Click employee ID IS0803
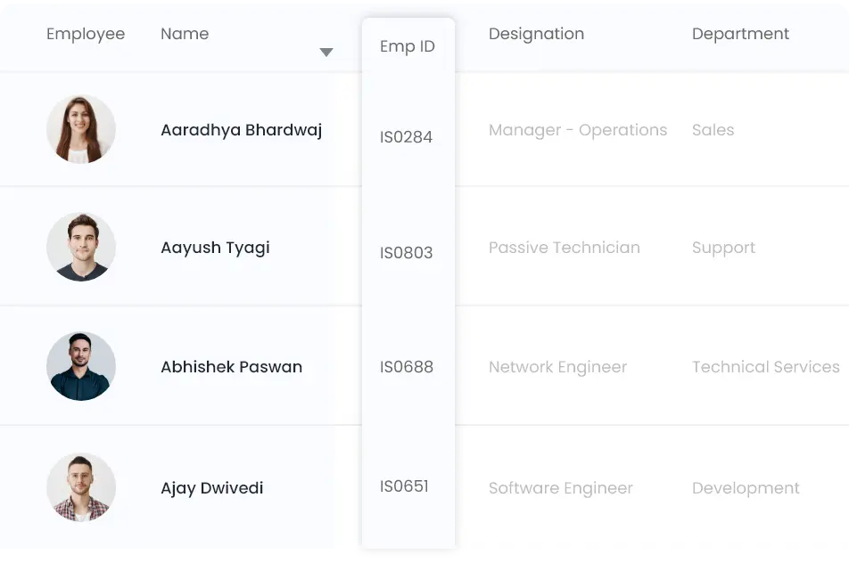The image size is (849, 563). tap(406, 253)
